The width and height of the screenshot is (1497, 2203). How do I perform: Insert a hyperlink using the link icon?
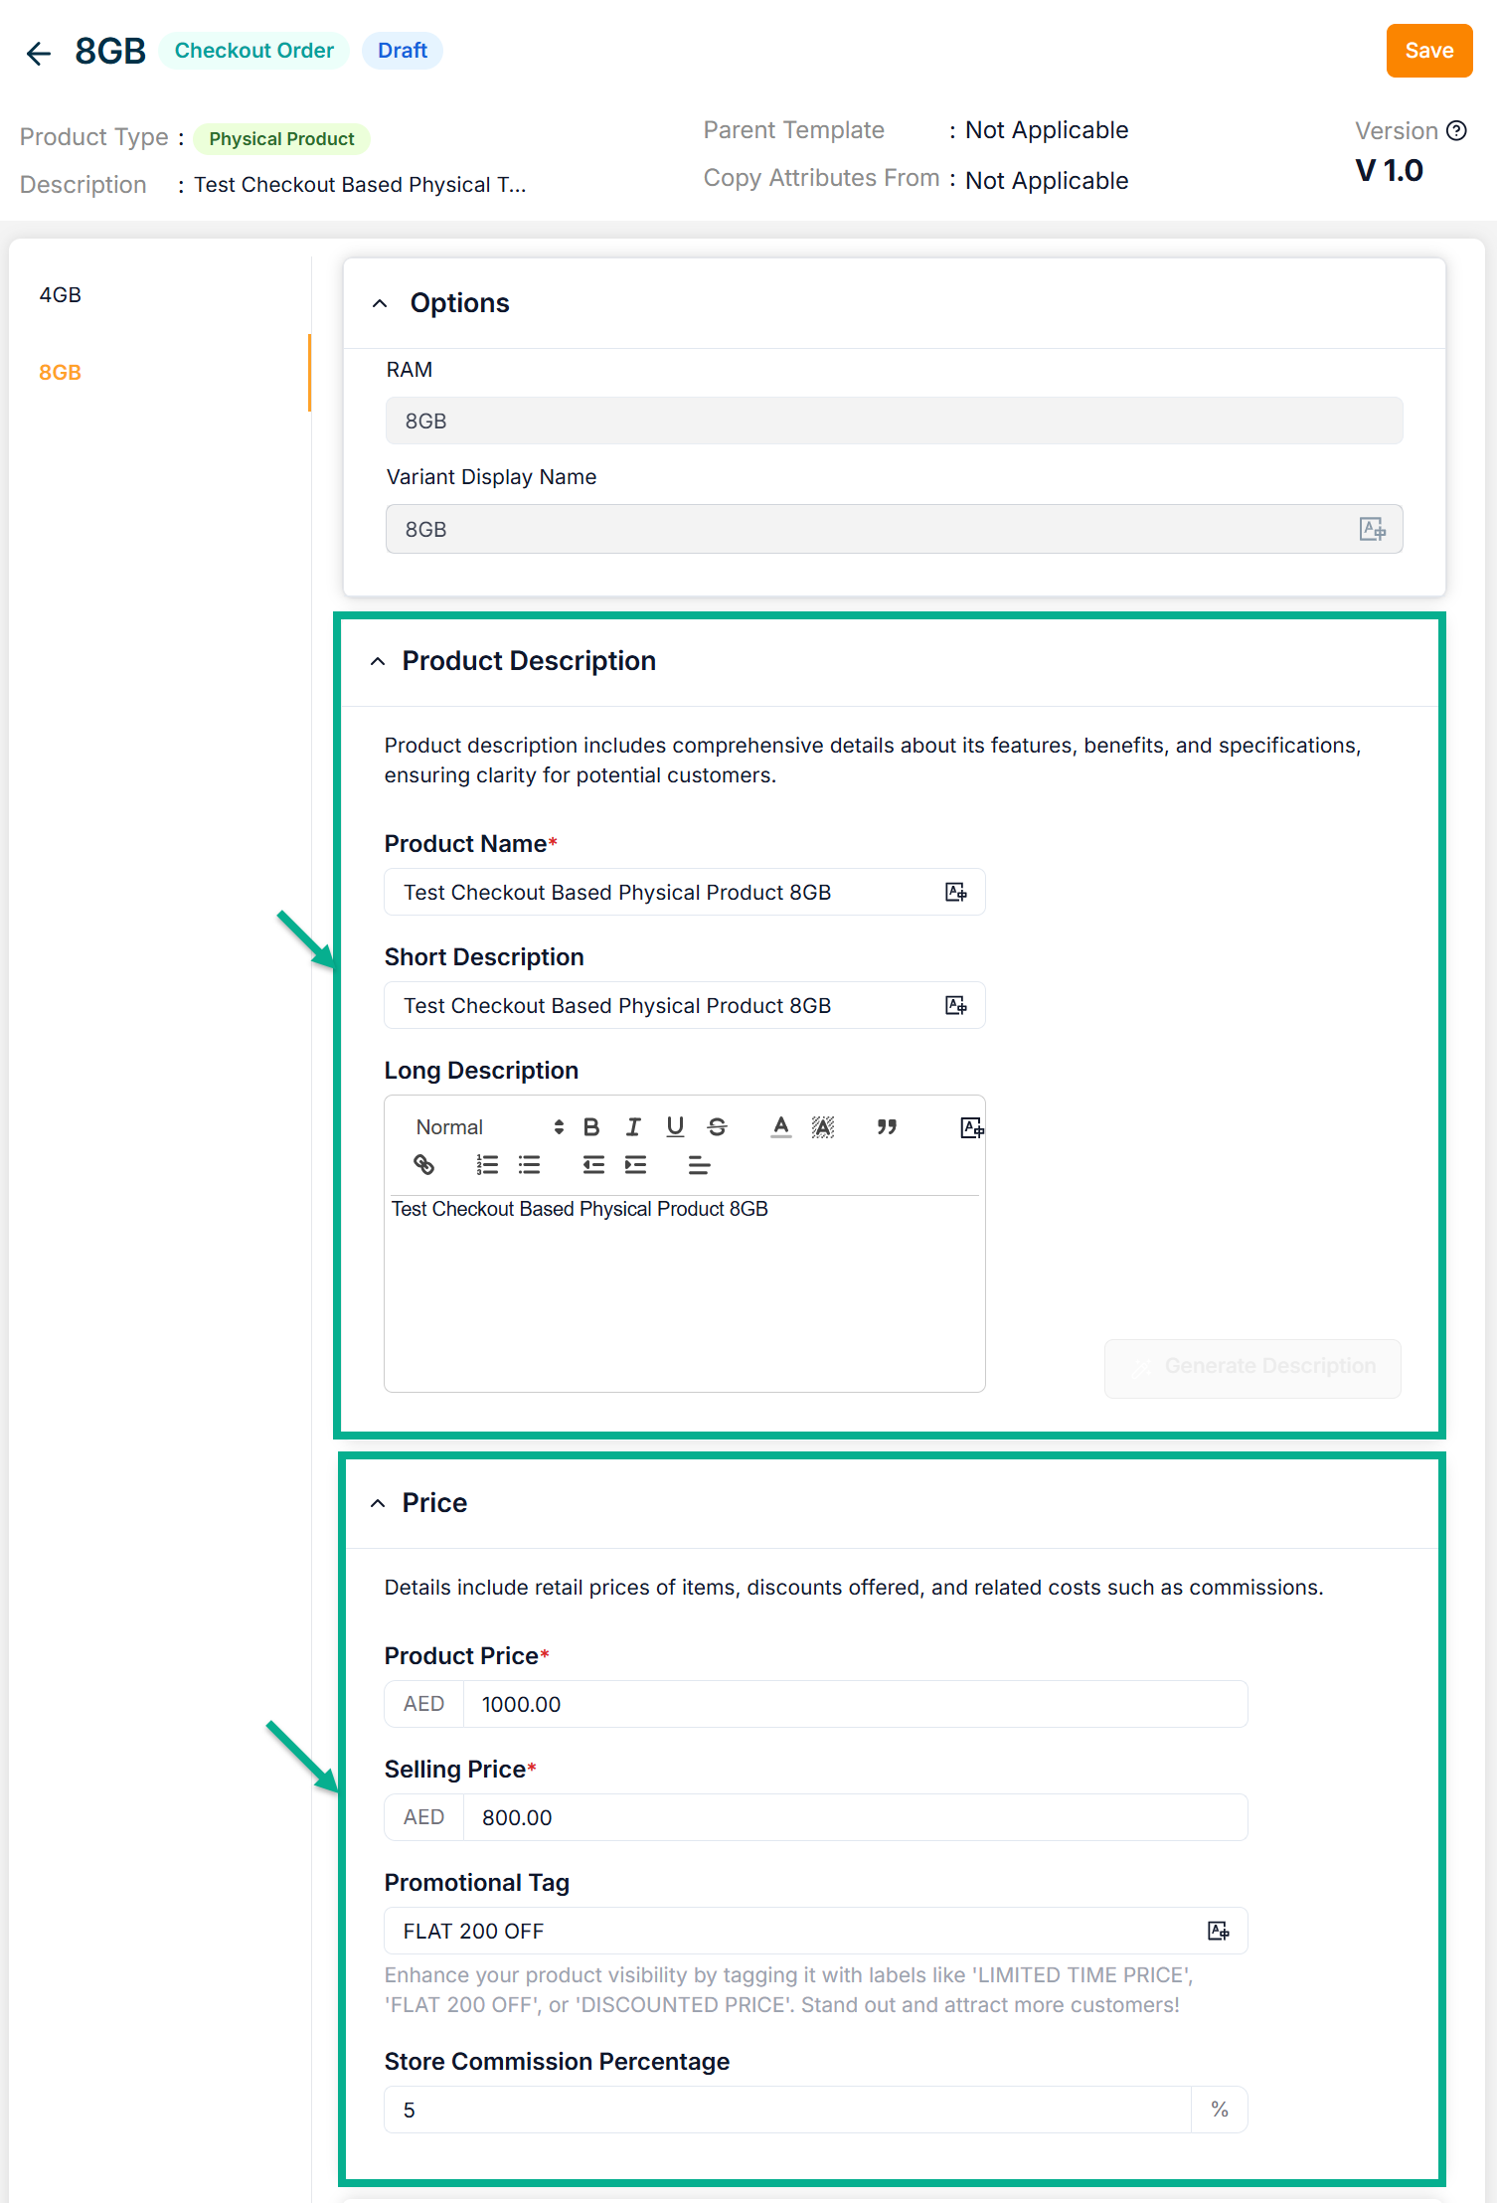point(424,1164)
